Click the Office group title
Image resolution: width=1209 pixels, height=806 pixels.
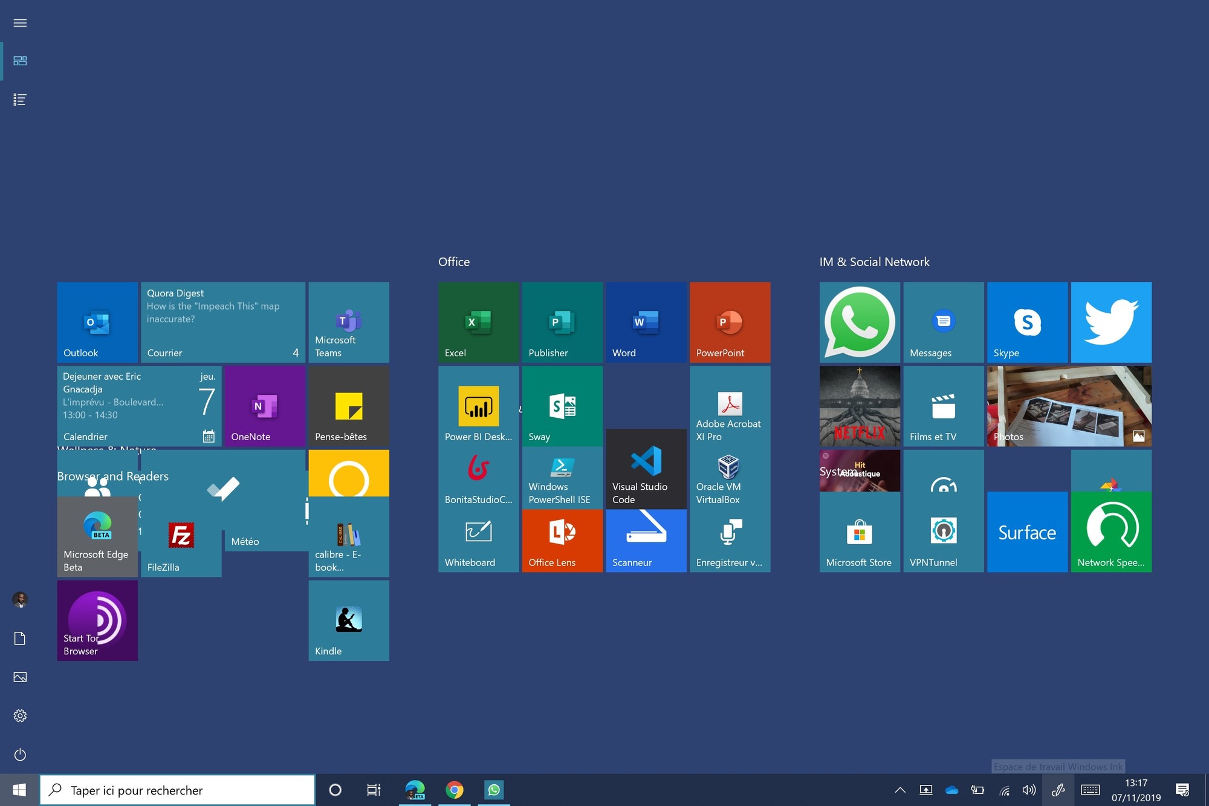(x=454, y=262)
